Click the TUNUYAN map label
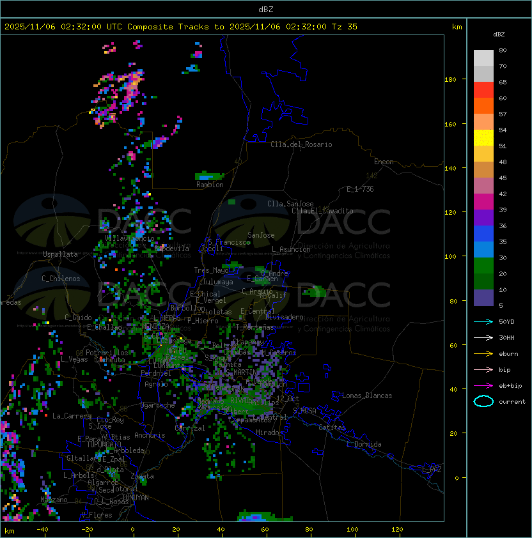The height and width of the screenshot is (538, 532). coord(136,498)
